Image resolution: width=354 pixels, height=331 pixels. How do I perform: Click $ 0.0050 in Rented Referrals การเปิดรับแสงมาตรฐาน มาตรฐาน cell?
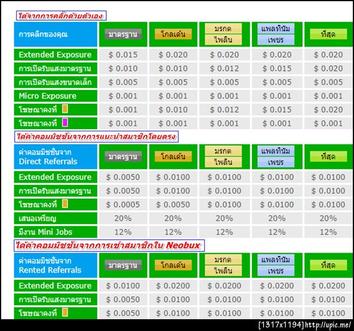click(x=123, y=300)
